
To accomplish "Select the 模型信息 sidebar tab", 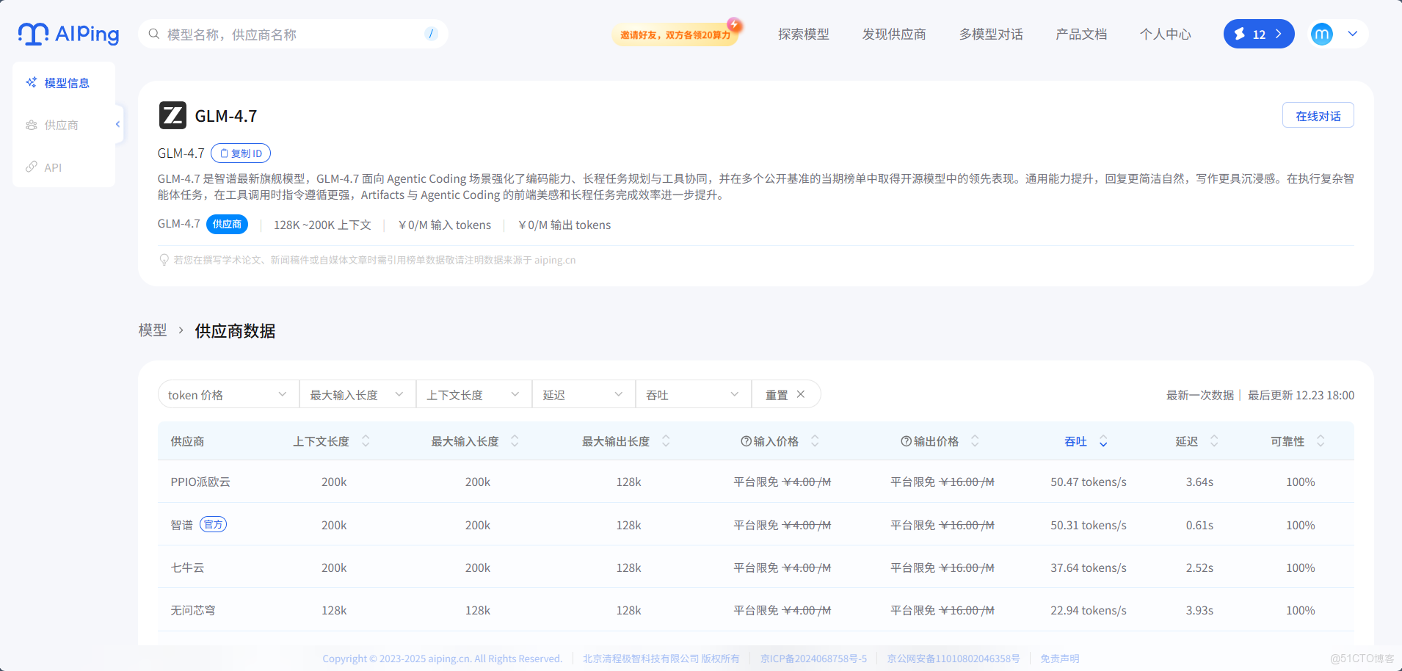I will [x=64, y=83].
